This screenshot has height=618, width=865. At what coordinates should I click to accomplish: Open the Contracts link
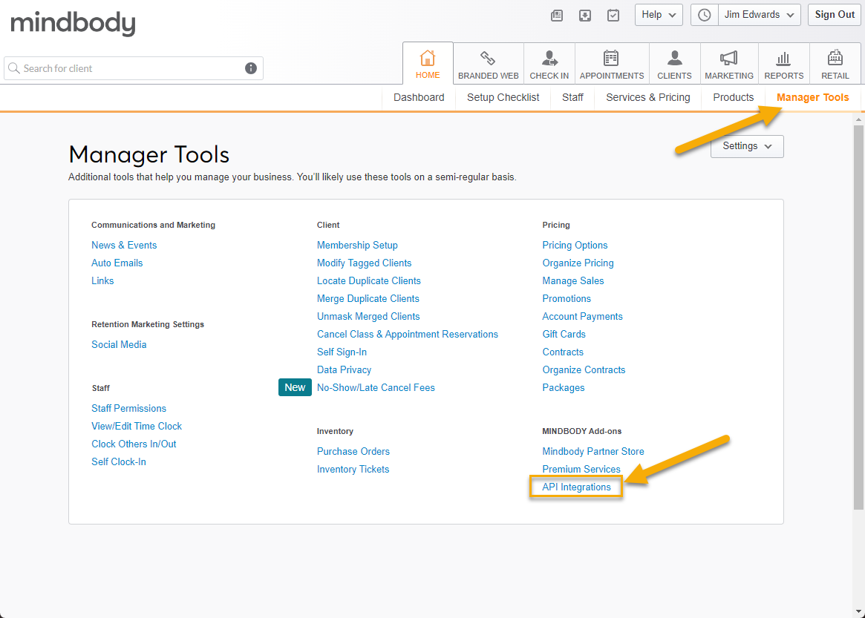(563, 352)
